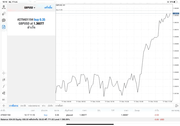Click the order confirmation #279401194 buy 0.35
The width and height of the screenshot is (180, 126).
pos(31,19)
